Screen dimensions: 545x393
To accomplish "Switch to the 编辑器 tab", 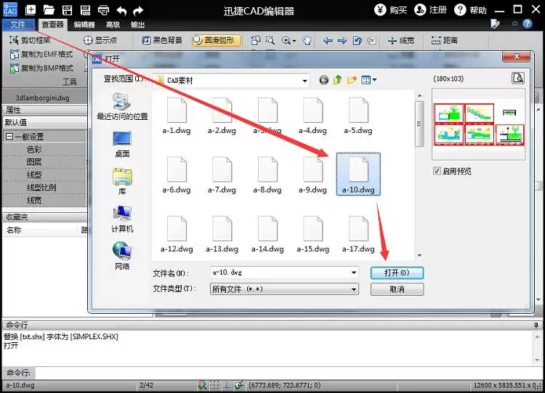I will tap(84, 25).
